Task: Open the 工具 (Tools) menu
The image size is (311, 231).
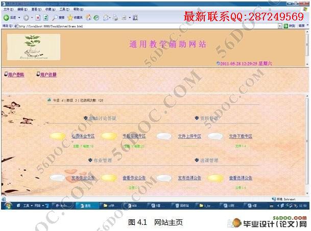Action: coord(64,9)
